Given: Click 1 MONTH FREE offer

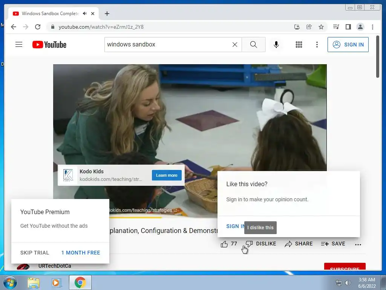Looking at the screenshot, I should click(81, 253).
